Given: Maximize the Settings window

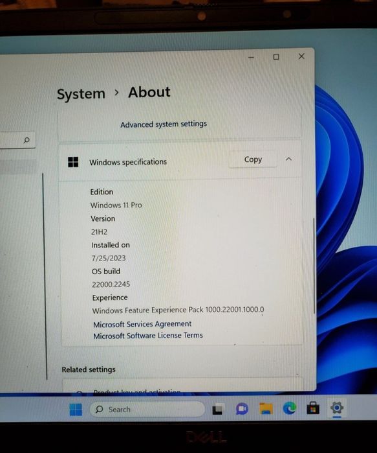Looking at the screenshot, I should [x=276, y=57].
